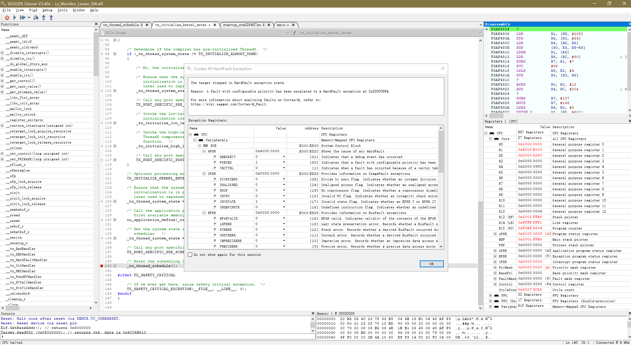This screenshot has width=631, height=345.
Task: Close the Functions panel using its X icon
Action: coord(96,24)
